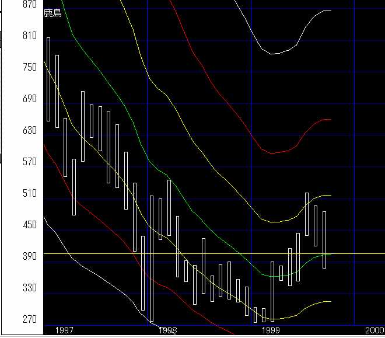Click the first tall candlestick at chart start
The width and height of the screenshot is (385, 338).
[x=48, y=79]
